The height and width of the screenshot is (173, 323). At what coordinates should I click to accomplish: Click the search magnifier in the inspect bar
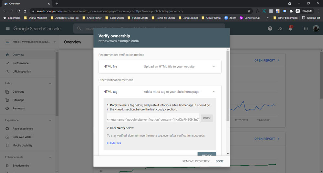(79, 29)
